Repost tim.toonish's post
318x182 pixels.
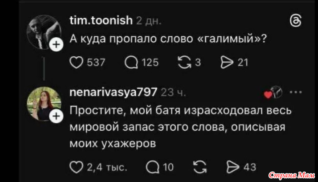click(185, 62)
